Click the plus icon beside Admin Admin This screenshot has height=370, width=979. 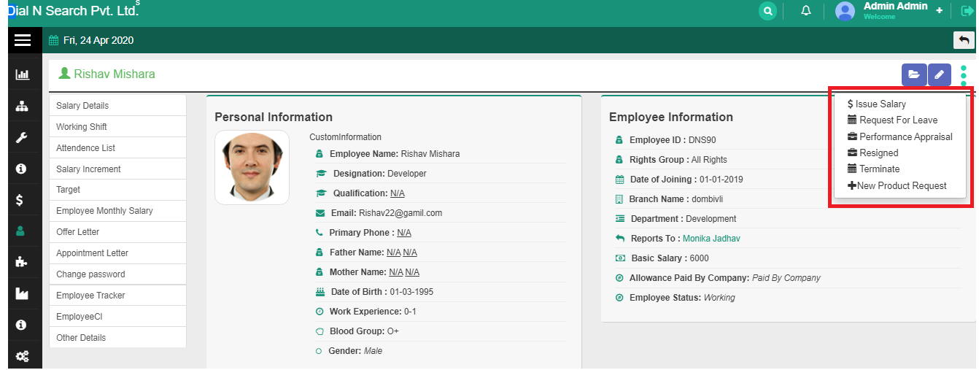(939, 11)
